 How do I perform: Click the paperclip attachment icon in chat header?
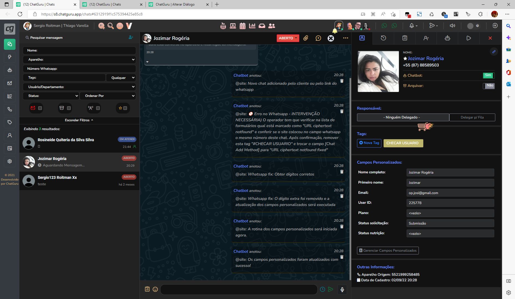(x=306, y=38)
